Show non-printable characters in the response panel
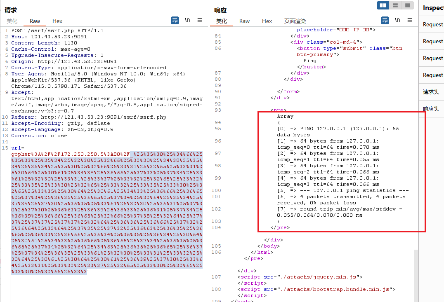444x302 pixels. click(397, 20)
